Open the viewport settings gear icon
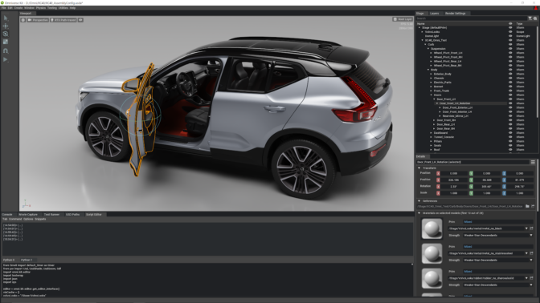Viewport: 540px width, 303px height. [x=23, y=20]
